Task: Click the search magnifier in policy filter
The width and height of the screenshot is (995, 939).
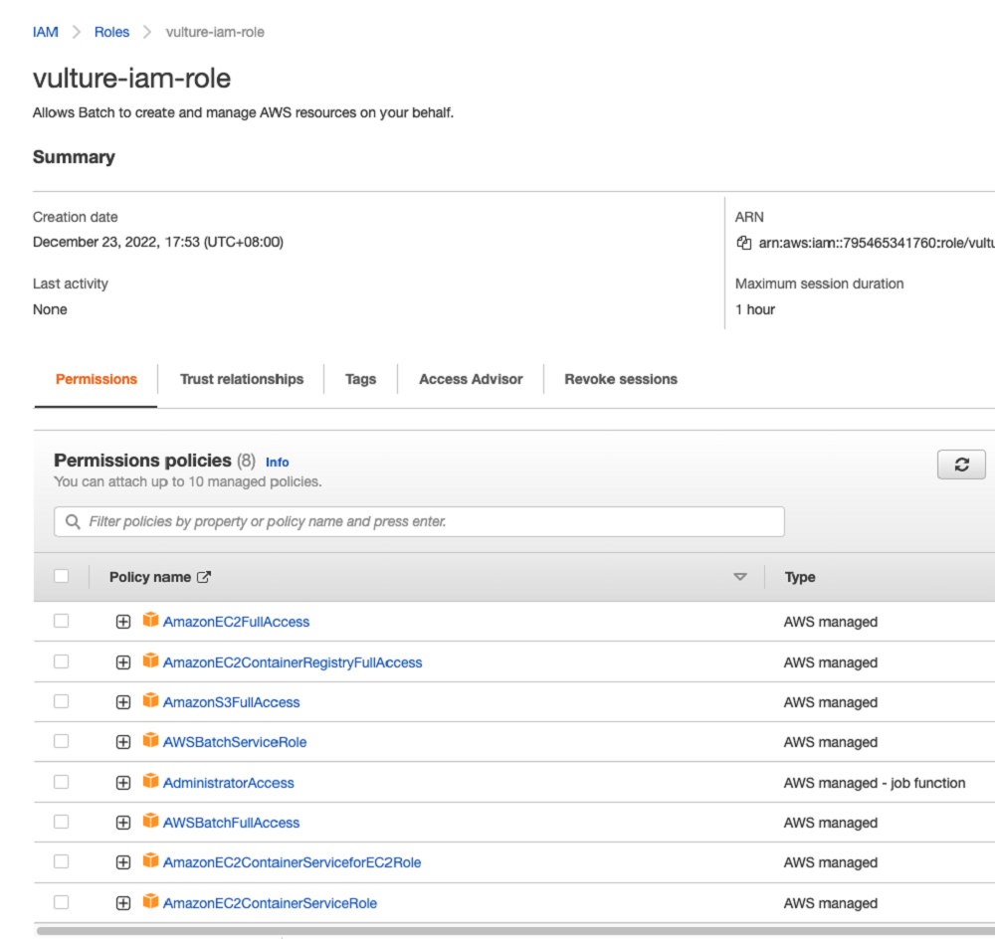Action: pos(73,521)
